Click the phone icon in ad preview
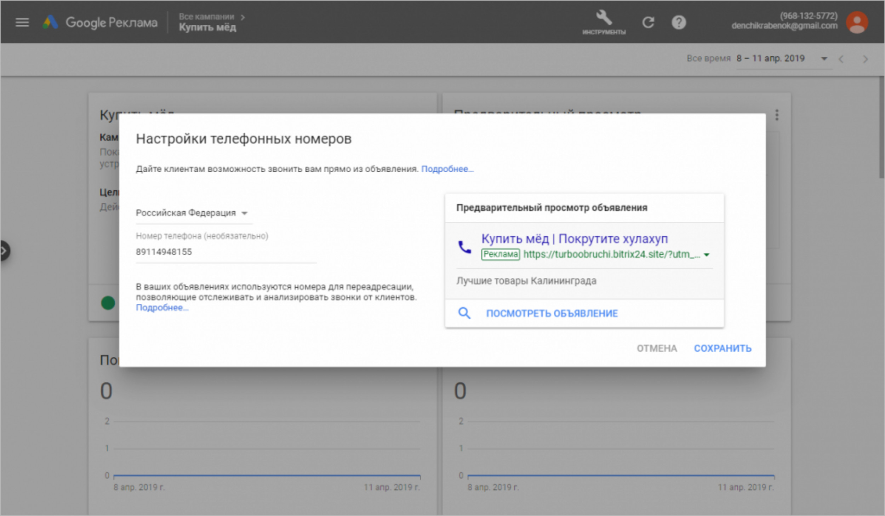Image resolution: width=885 pixels, height=516 pixels. point(464,247)
